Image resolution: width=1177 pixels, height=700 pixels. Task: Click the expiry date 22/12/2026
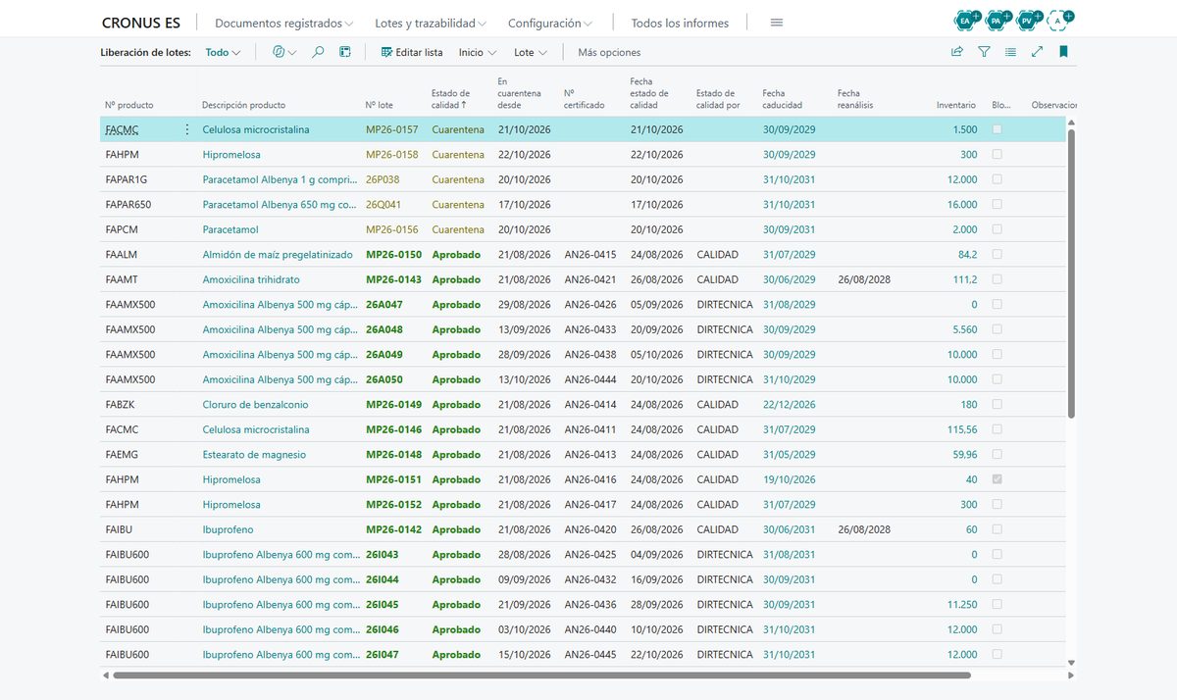pos(789,405)
